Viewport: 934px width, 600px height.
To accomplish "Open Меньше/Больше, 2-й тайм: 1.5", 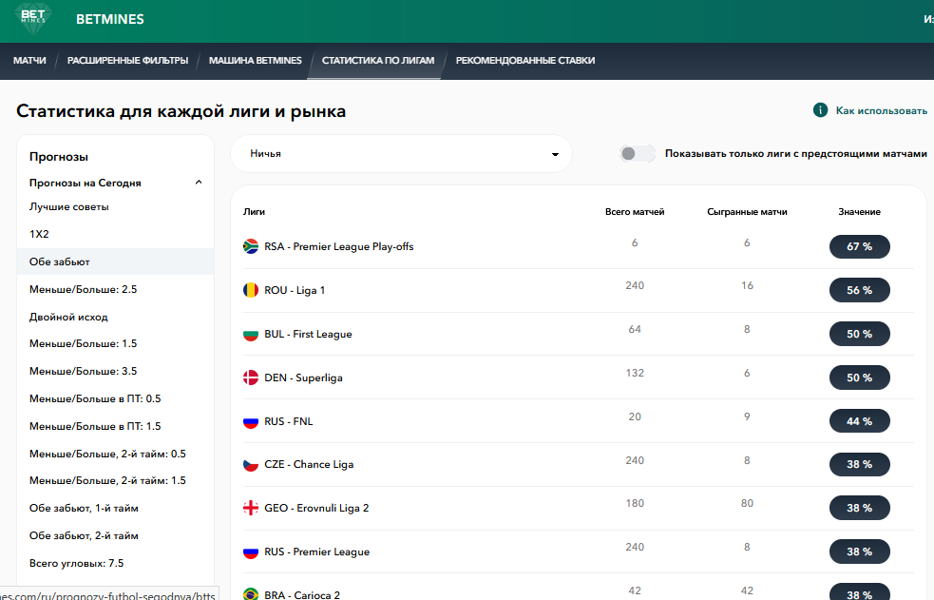I will pos(107,480).
